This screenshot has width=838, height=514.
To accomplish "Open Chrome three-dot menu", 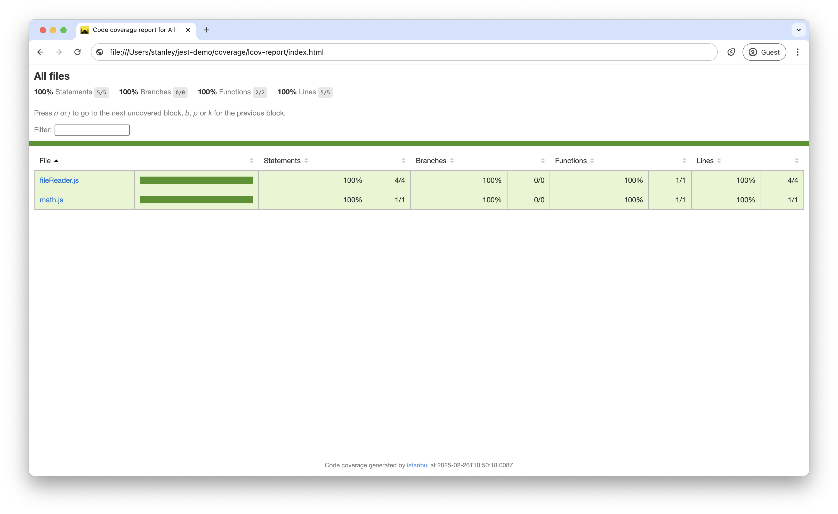I will tap(797, 52).
